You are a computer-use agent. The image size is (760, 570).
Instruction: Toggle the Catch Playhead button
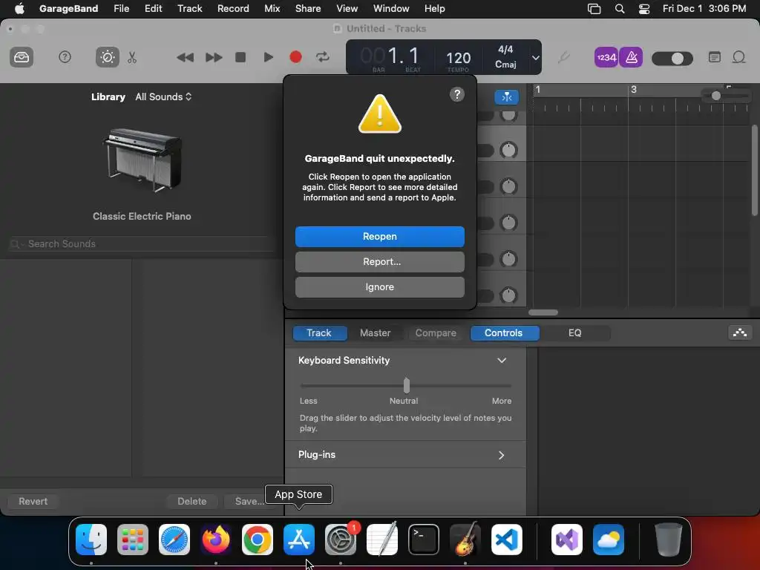point(506,97)
